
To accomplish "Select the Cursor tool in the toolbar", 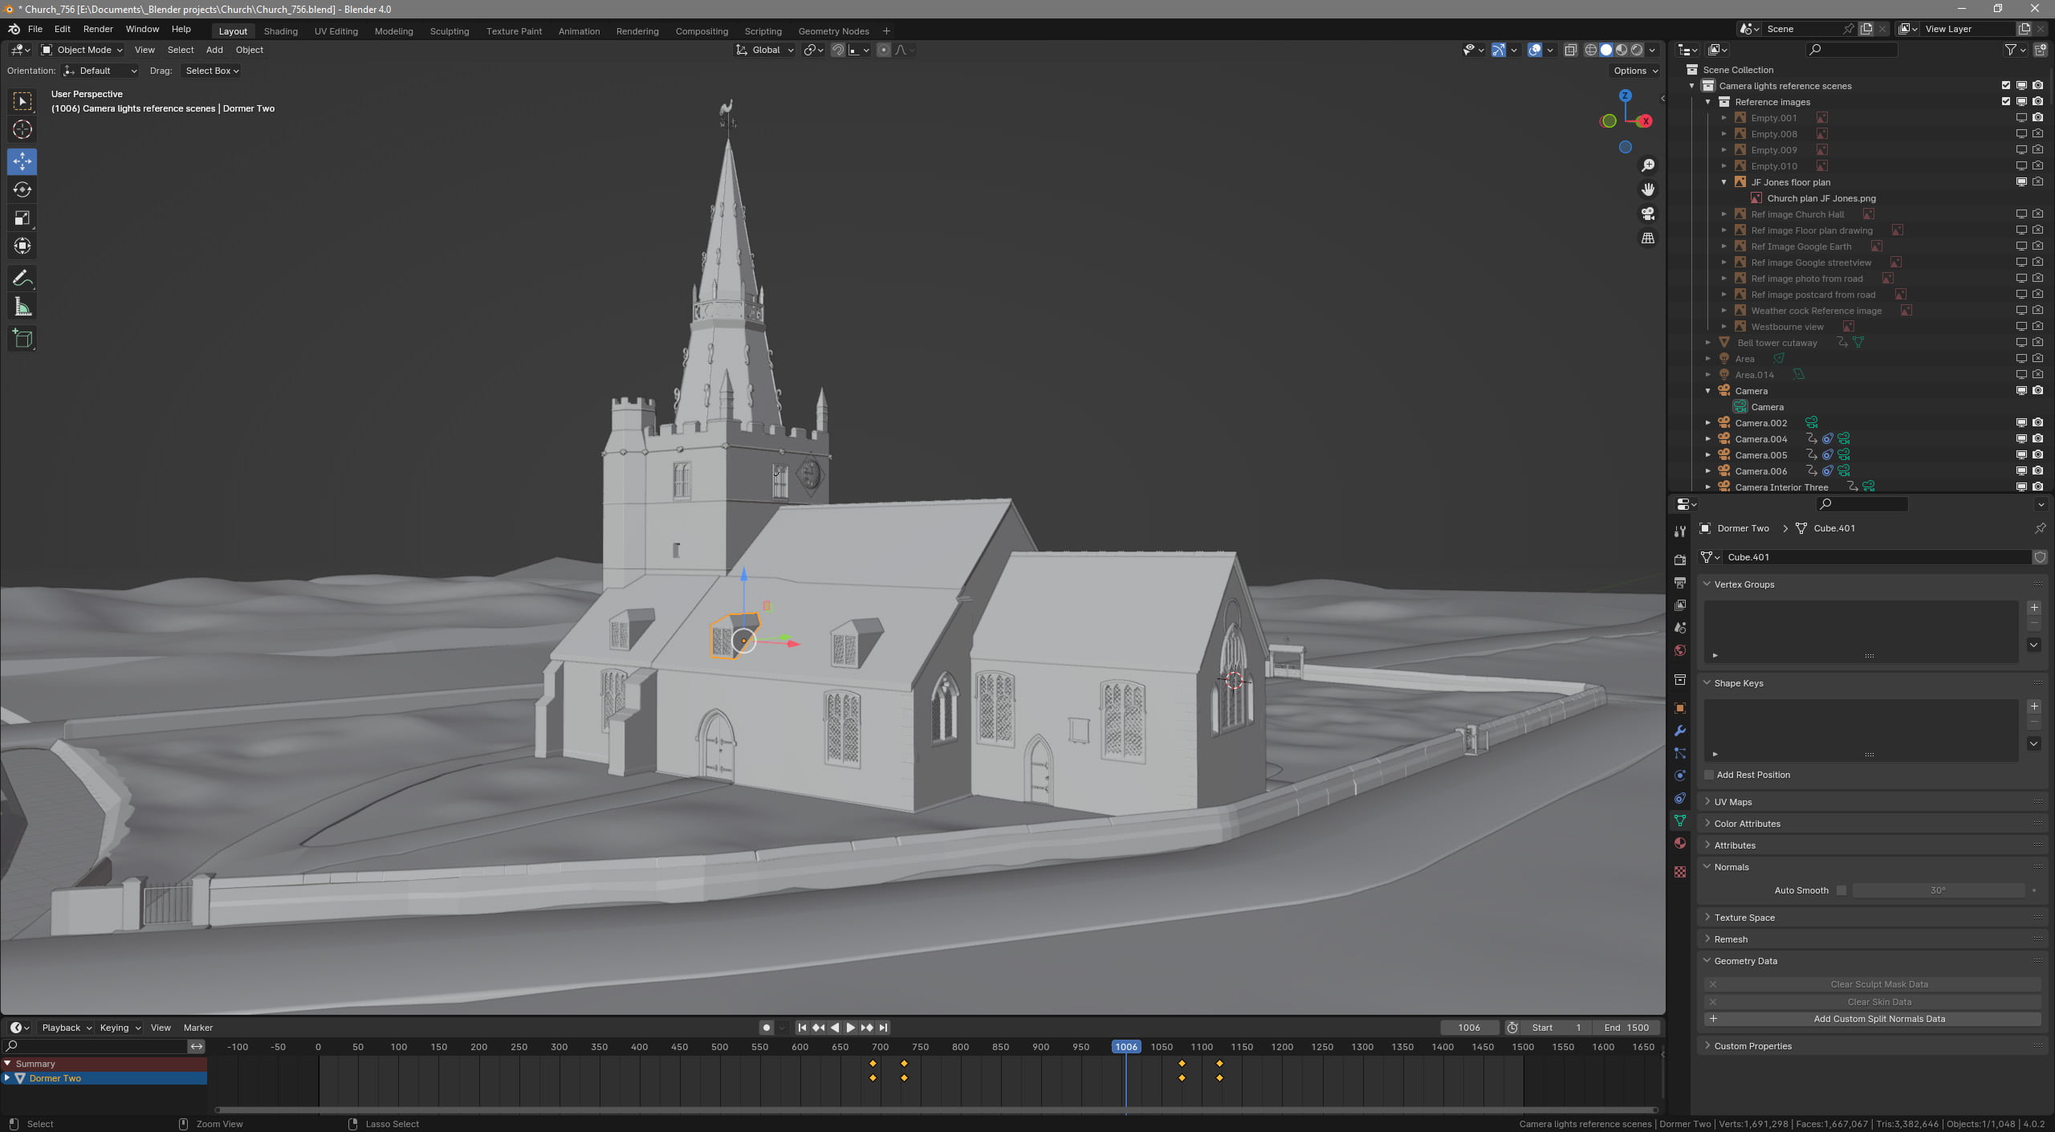I will [22, 129].
